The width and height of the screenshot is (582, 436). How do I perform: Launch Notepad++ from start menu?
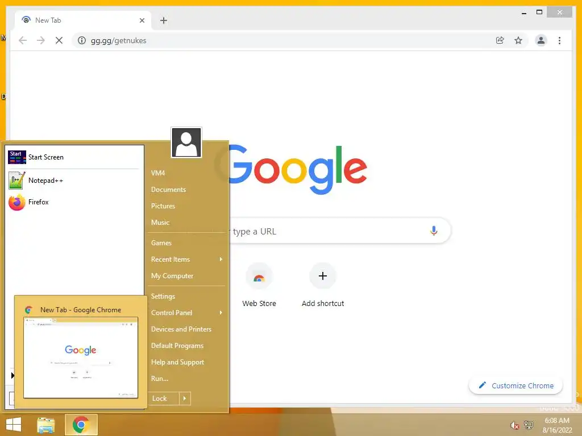pyautogui.click(x=74, y=181)
